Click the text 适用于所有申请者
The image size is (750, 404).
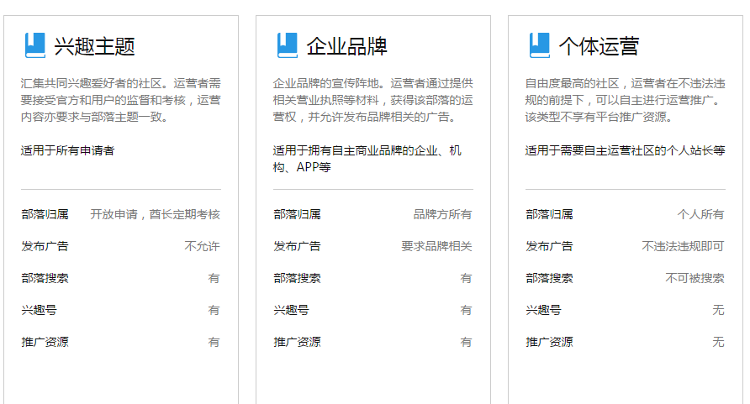point(67,150)
